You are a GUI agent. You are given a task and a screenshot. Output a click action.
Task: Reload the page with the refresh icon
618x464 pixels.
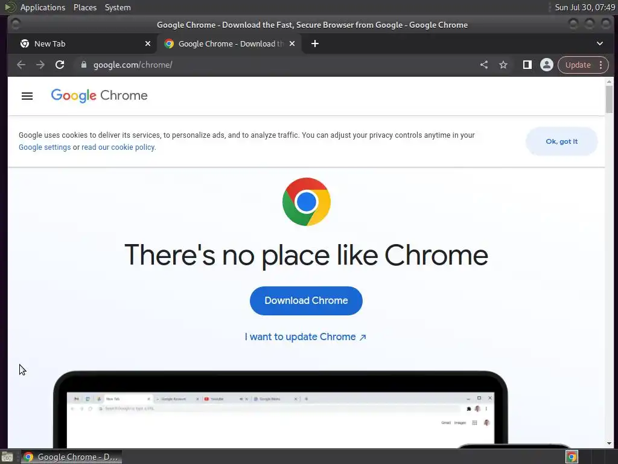tap(60, 65)
